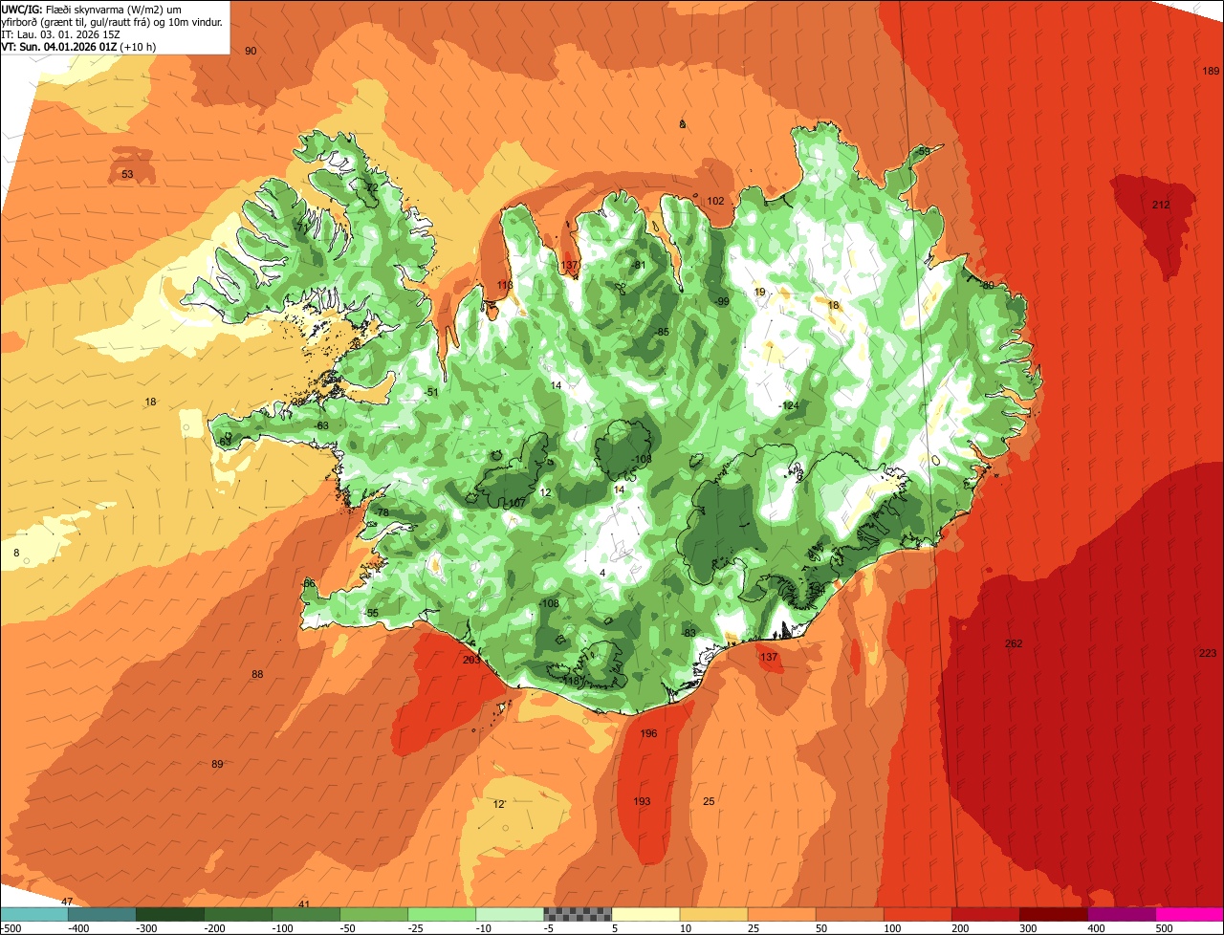Click the red 100 to 200 legend swatch
This screenshot has height=935, width=1224.
917,915
